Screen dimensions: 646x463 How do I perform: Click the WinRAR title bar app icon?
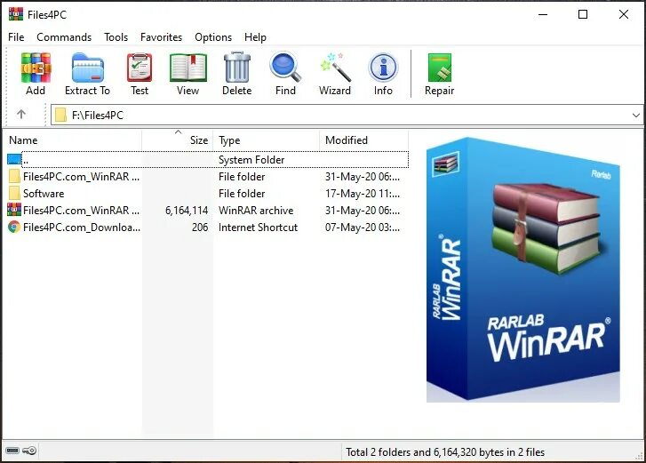(x=16, y=14)
